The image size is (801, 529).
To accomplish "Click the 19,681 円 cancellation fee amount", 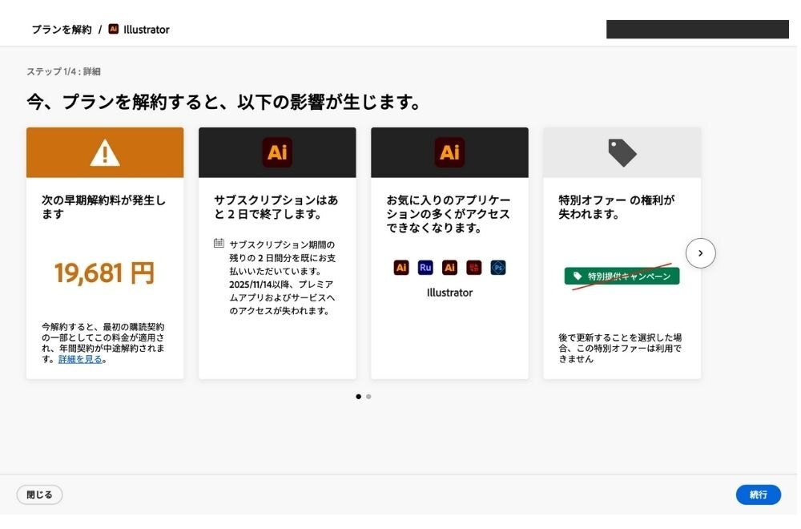I will coord(105,273).
